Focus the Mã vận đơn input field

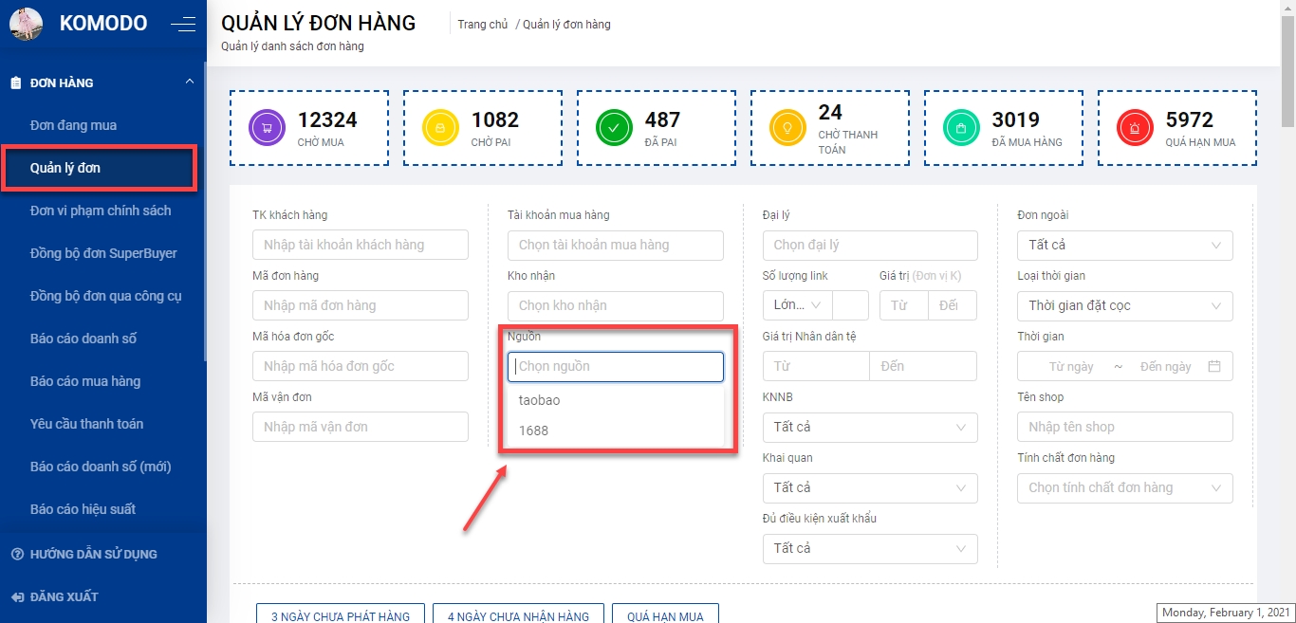(x=361, y=427)
